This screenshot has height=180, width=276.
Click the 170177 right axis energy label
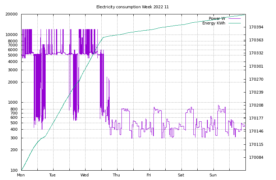click(256, 118)
